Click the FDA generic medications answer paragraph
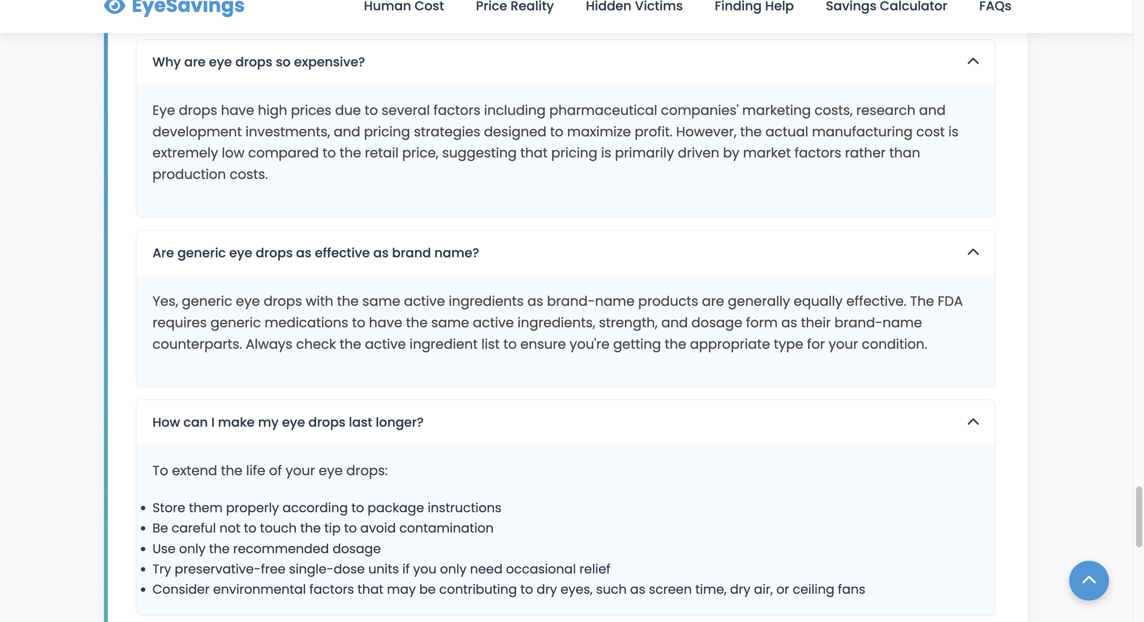The width and height of the screenshot is (1144, 622). click(x=557, y=323)
